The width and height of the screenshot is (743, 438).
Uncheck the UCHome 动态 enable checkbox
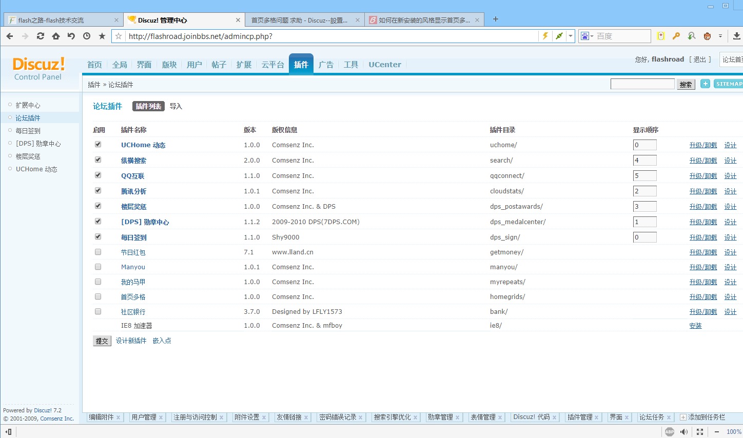coord(98,145)
